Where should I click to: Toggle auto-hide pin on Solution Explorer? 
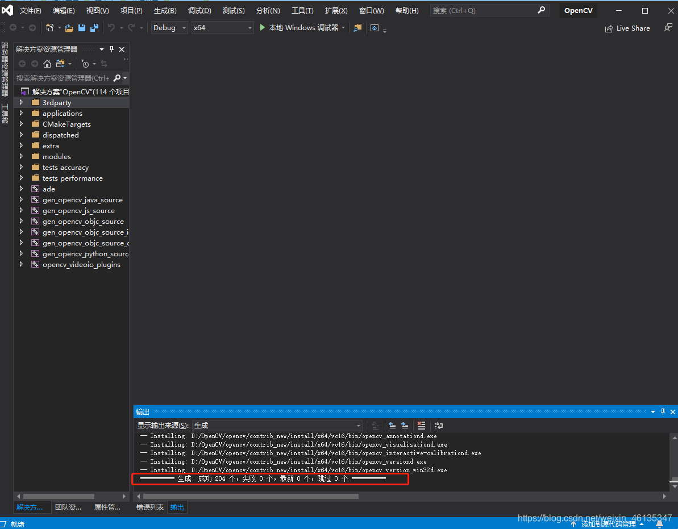coord(112,49)
